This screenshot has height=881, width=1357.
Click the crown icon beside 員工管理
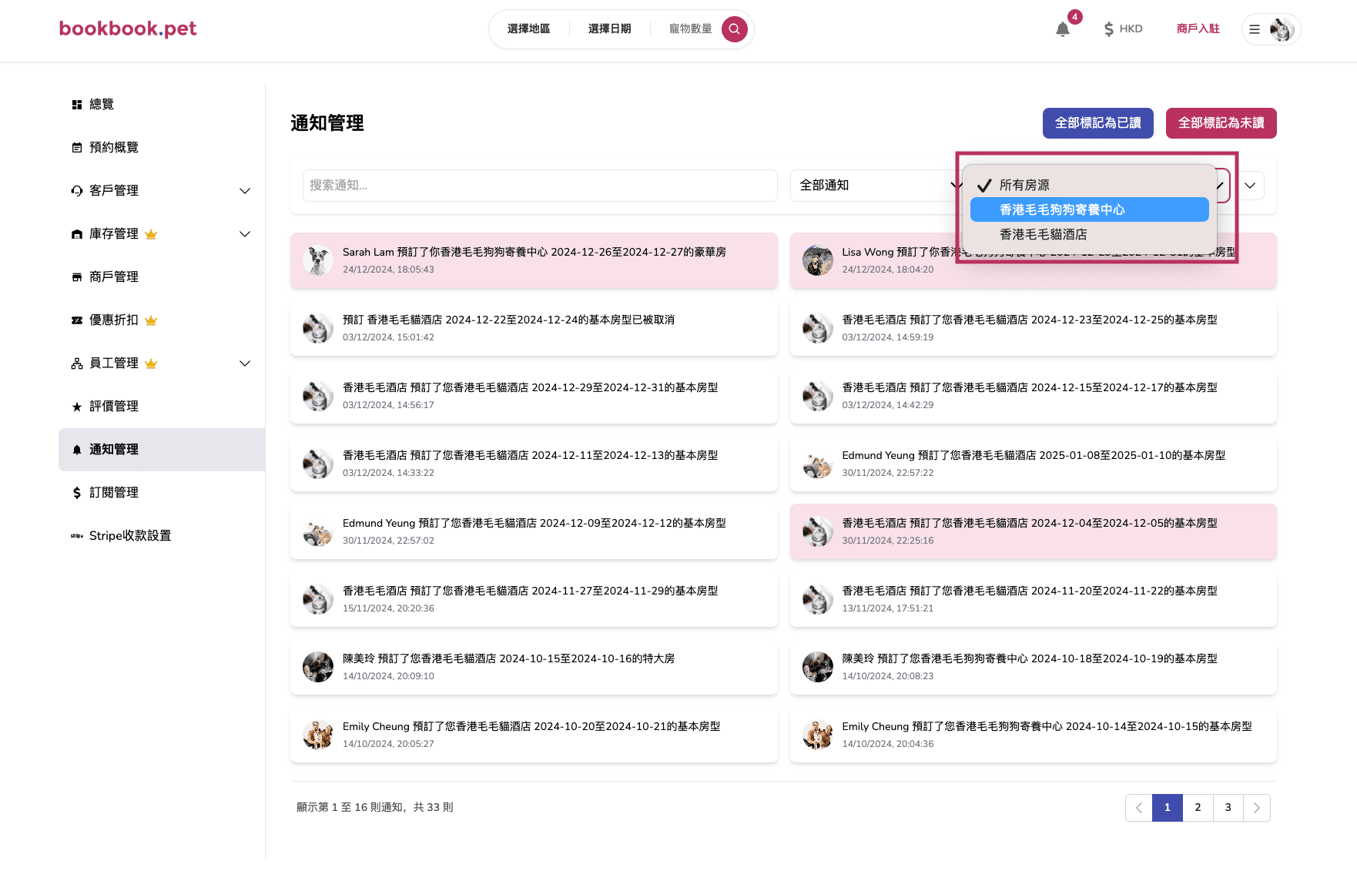point(151,363)
